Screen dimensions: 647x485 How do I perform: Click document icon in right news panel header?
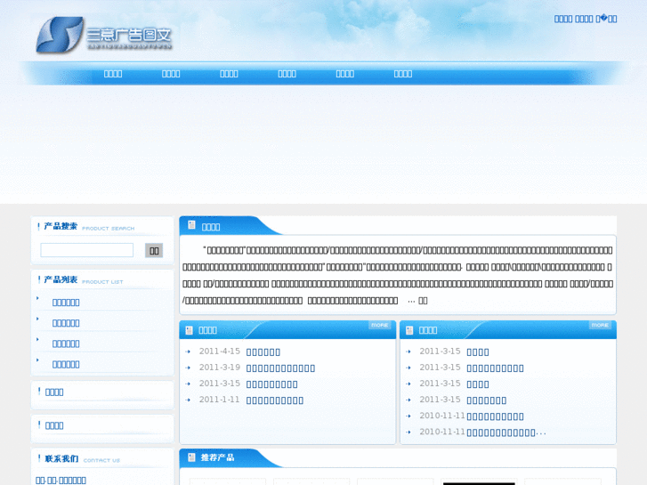[409, 330]
